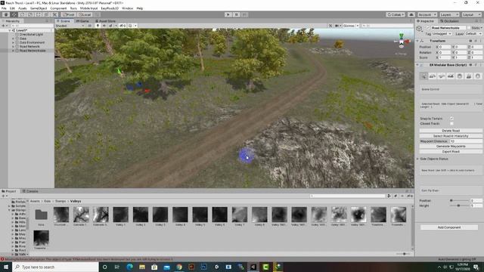
Task: Click the scene orientation gizmo red X axis
Action: point(408,41)
